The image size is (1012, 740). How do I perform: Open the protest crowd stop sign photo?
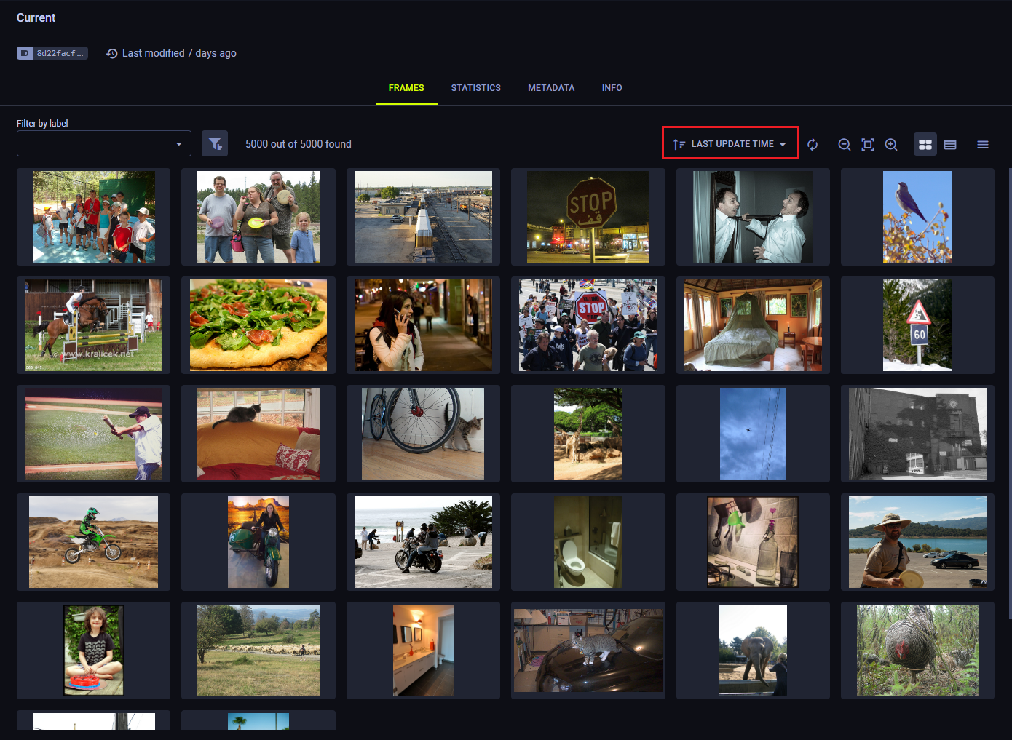pyautogui.click(x=588, y=325)
